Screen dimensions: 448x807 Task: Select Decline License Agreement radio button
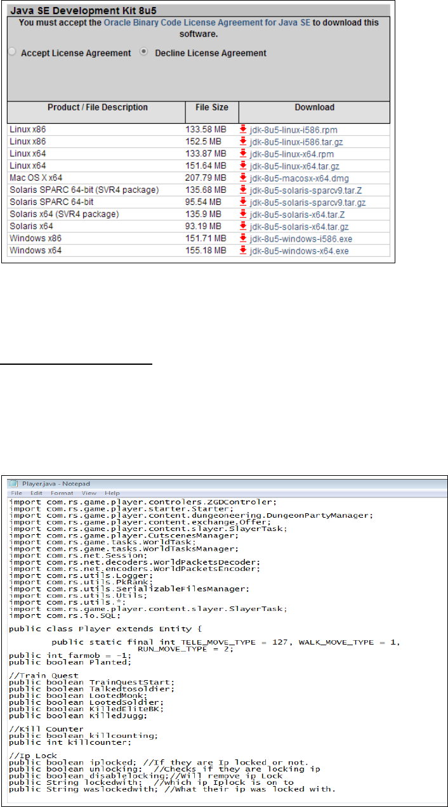tap(143, 53)
